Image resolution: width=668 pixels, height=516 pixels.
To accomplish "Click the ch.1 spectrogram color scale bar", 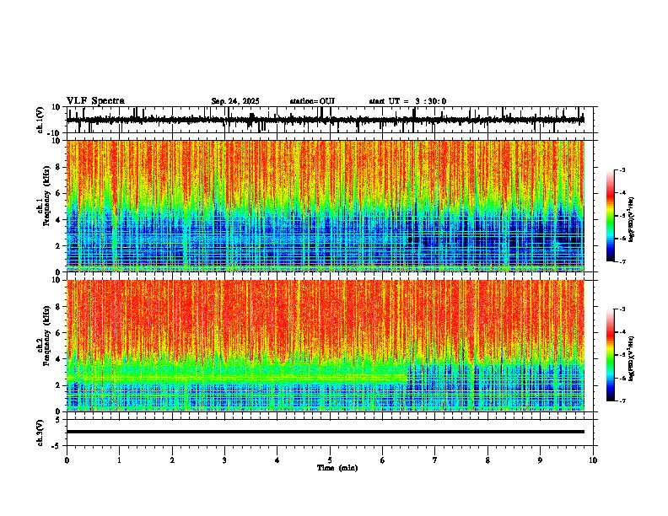I will [x=611, y=216].
